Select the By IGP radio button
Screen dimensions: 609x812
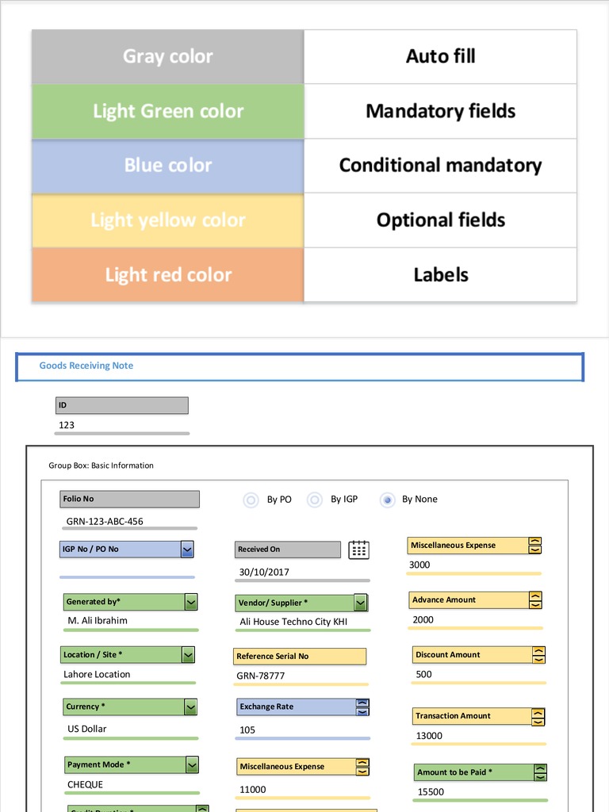click(x=315, y=500)
